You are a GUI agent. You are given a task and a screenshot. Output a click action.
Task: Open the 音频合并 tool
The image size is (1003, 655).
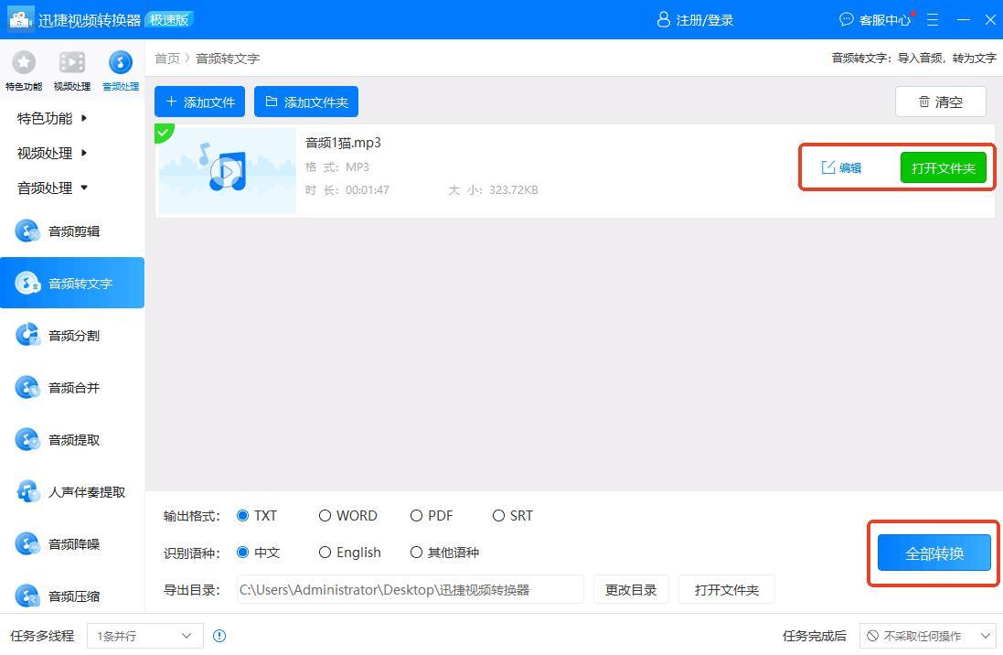[73, 388]
